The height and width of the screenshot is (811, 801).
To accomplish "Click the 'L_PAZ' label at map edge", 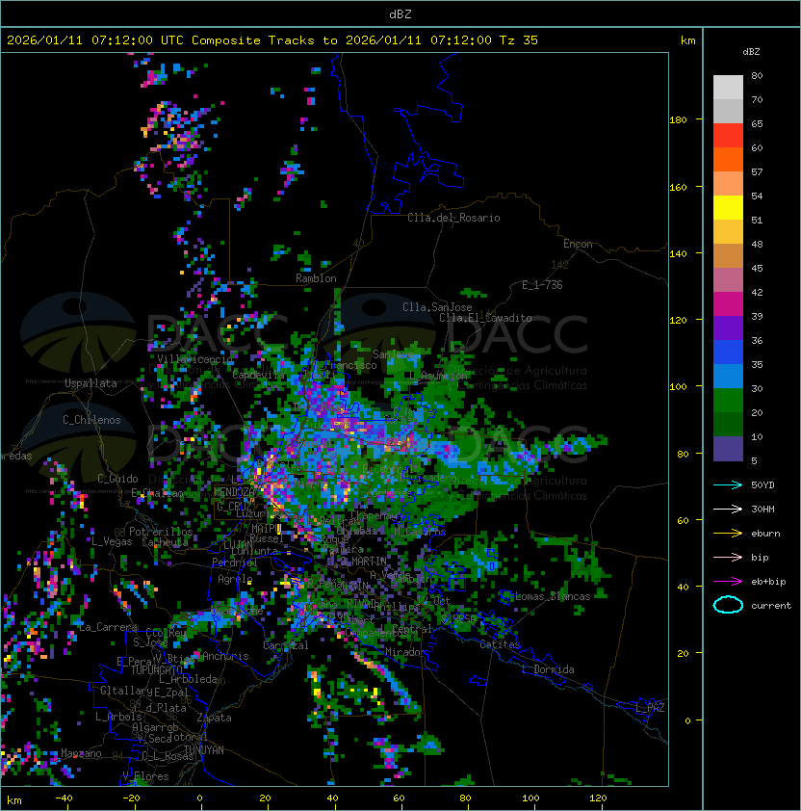I will click(651, 708).
